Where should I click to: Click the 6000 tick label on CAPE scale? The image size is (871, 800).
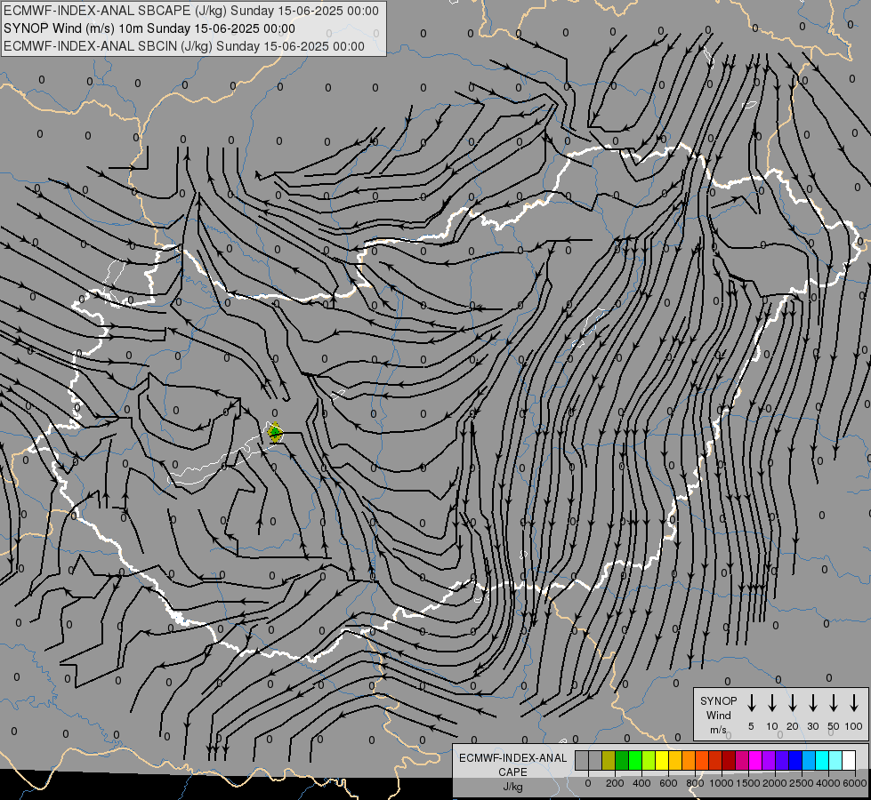pyautogui.click(x=854, y=783)
